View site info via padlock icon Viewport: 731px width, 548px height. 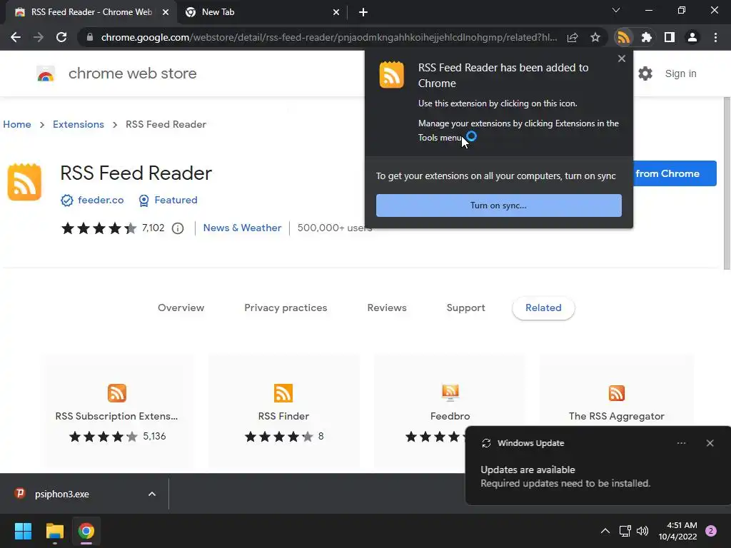point(89,37)
